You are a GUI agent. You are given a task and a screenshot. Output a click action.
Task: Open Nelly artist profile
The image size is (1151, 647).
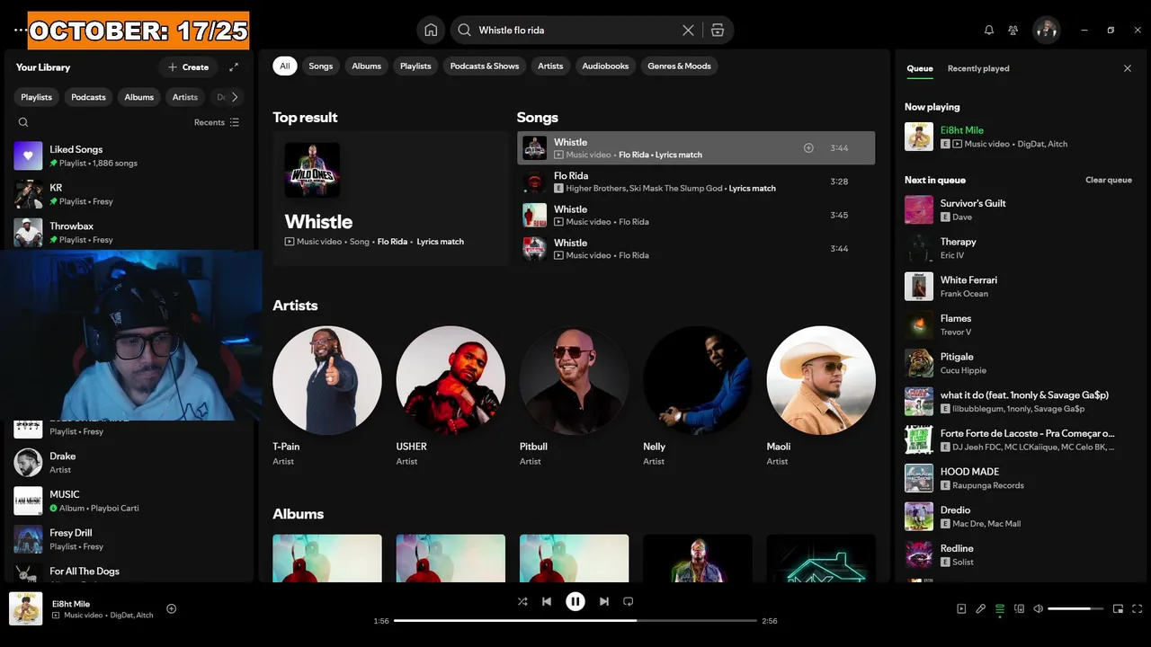[698, 395]
